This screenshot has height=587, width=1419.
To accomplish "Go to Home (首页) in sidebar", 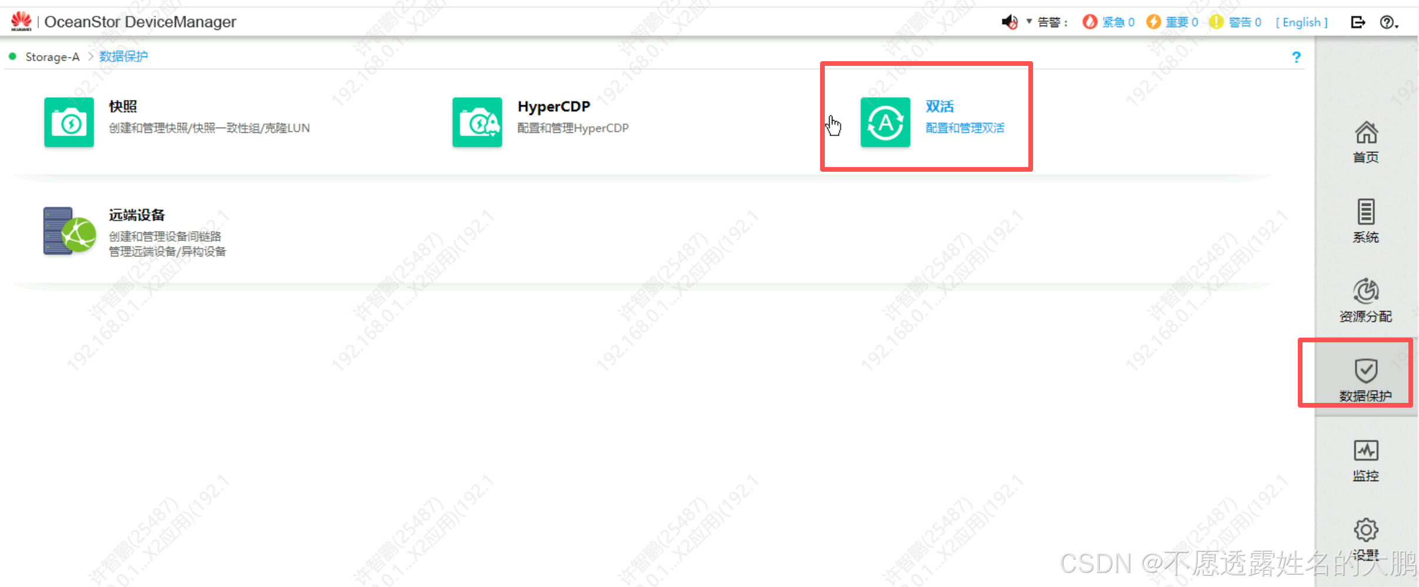I will 1366,142.
